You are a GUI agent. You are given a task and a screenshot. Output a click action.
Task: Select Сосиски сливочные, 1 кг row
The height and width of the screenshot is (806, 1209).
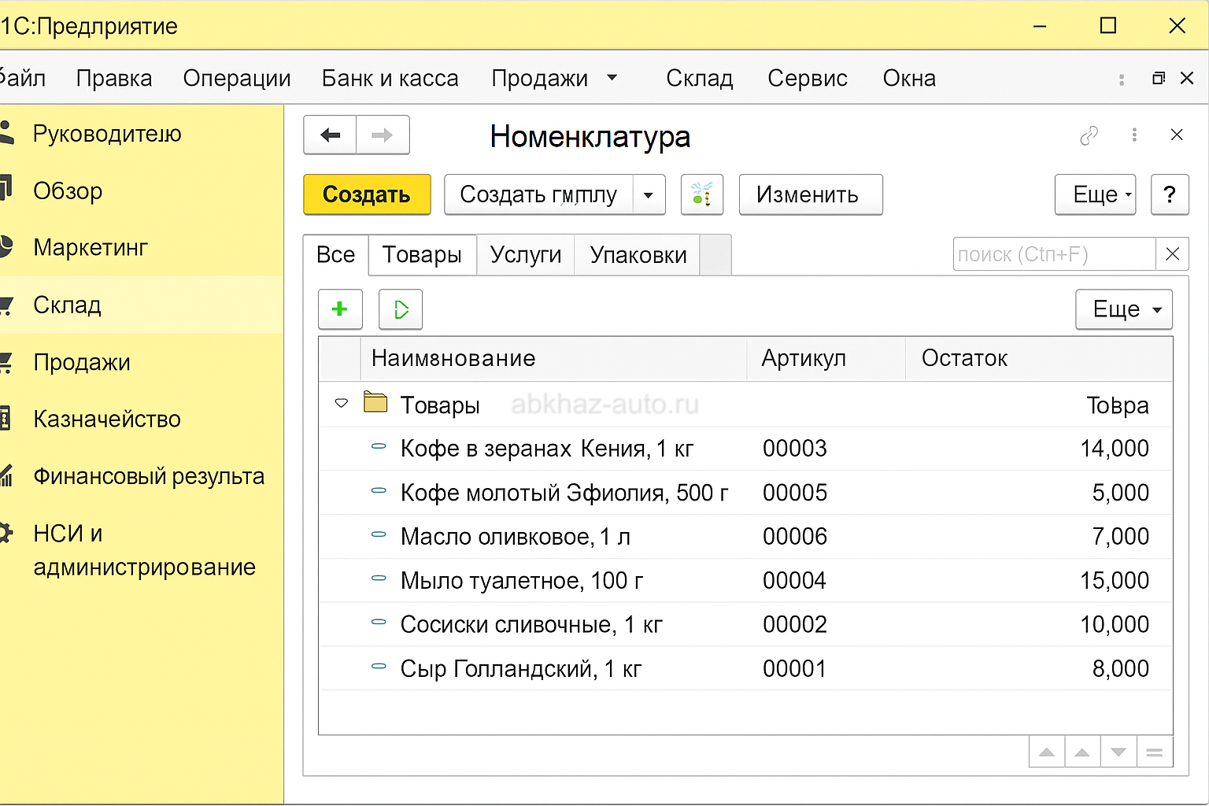[x=745, y=625]
